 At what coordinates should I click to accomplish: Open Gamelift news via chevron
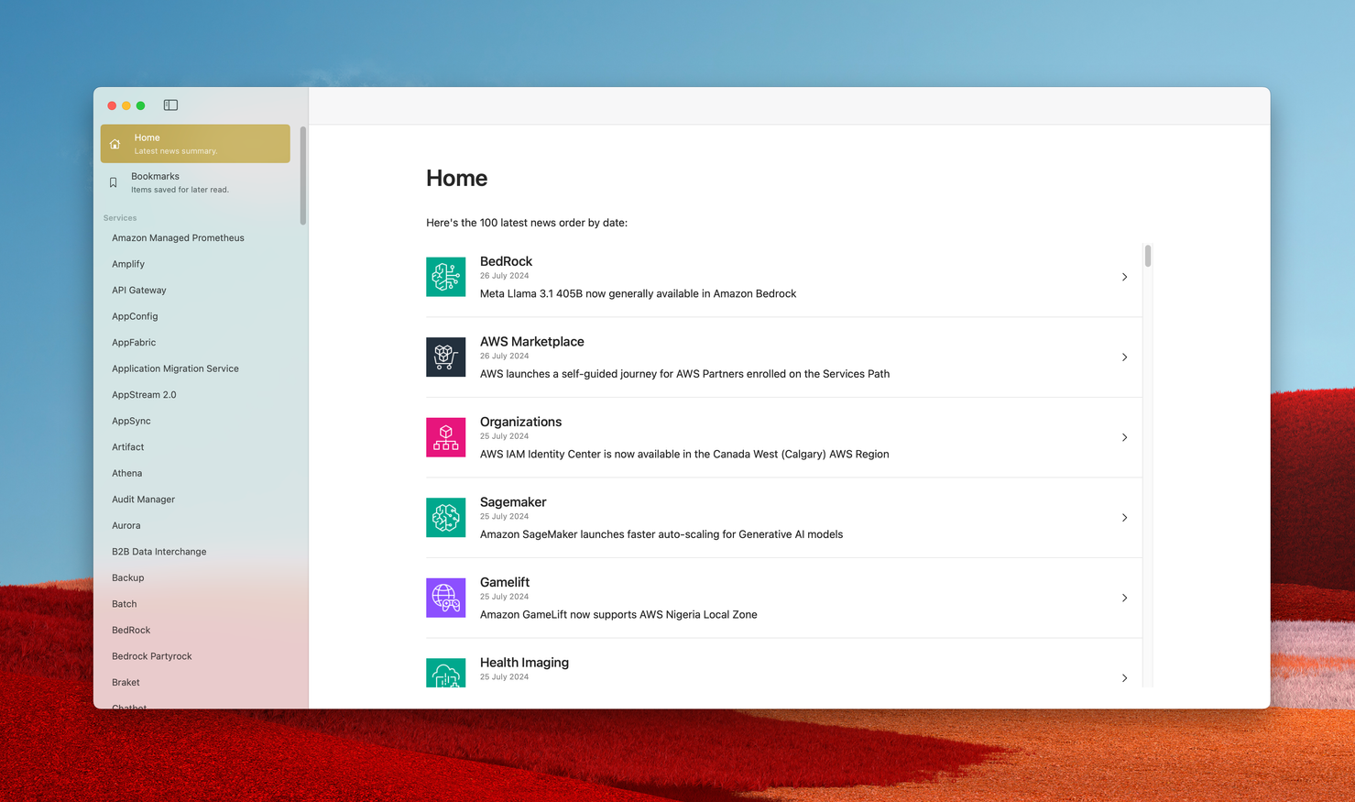(x=1124, y=598)
